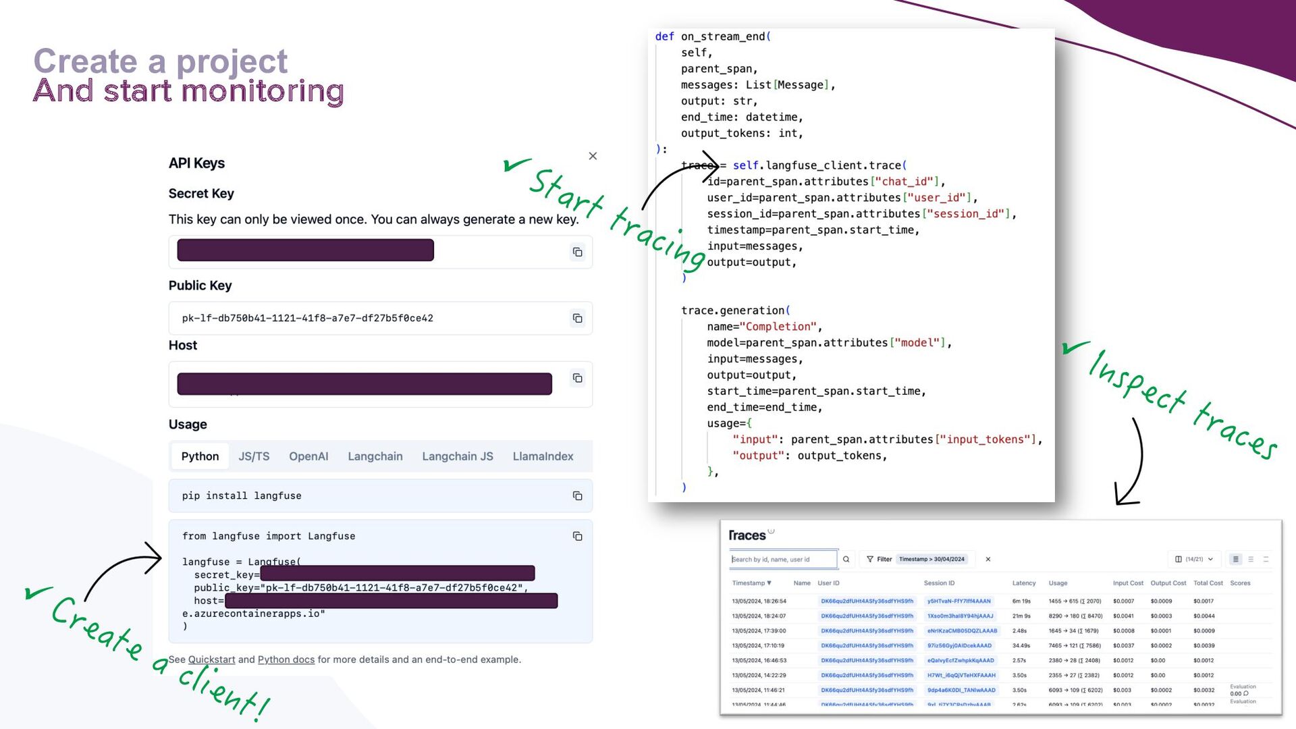Click the Traces search magnifier icon
Screen dimensions: 1296x729
click(x=846, y=559)
